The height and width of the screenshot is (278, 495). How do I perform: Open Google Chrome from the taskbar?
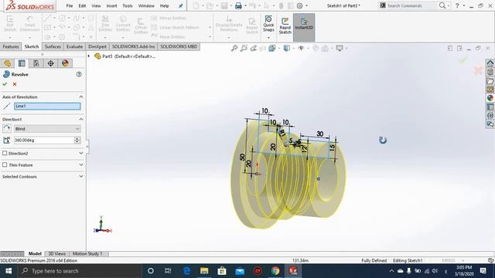[275, 271]
